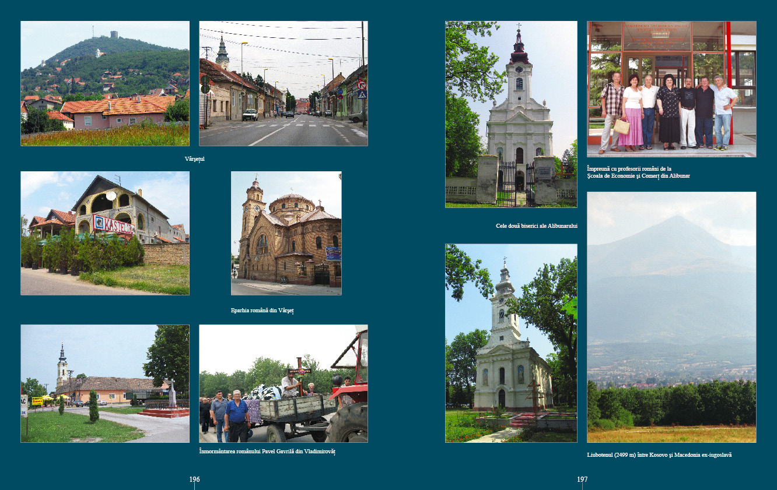Viewport: 777px width, 490px height.
Task: Open the group photo of professors
Action: click(x=671, y=89)
